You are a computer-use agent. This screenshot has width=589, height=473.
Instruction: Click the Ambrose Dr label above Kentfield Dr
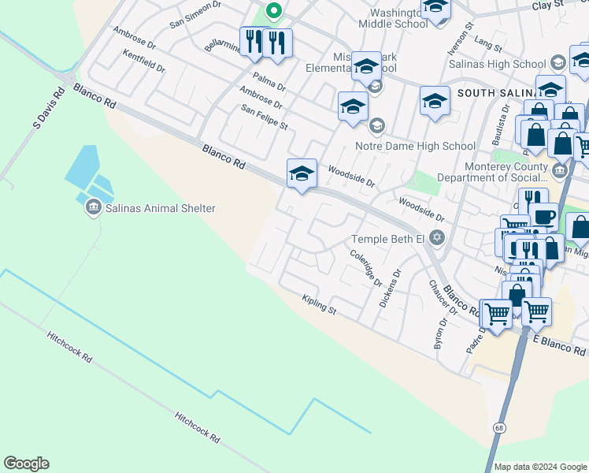point(135,38)
